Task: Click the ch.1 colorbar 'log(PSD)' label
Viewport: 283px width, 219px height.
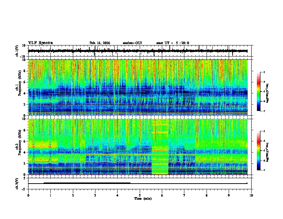Action: click(x=268, y=93)
